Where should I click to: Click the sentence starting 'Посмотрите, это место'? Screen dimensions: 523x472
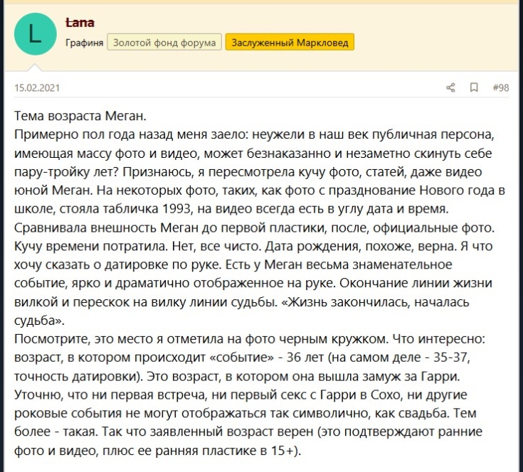pyautogui.click(x=142, y=338)
